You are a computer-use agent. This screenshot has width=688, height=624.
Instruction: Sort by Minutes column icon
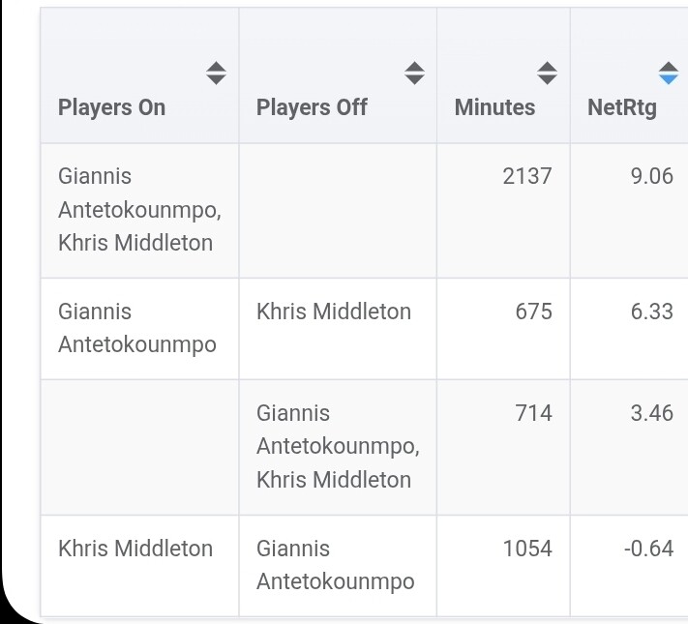click(548, 73)
